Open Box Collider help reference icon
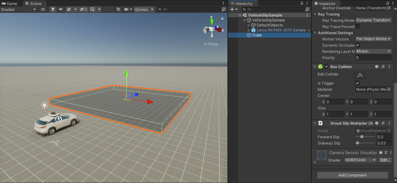This screenshot has width=397, height=183. click(x=377, y=66)
